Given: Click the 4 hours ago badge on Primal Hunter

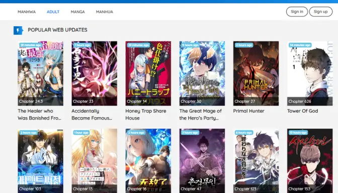Looking at the screenshot, I should [244, 45].
